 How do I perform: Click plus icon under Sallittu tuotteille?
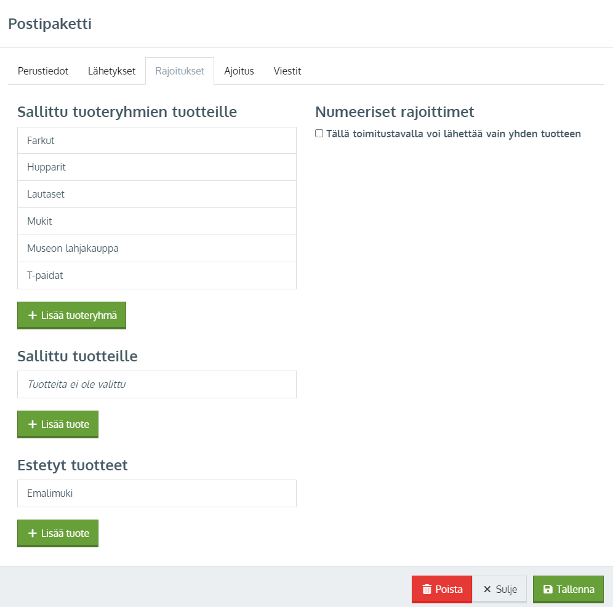(33, 424)
